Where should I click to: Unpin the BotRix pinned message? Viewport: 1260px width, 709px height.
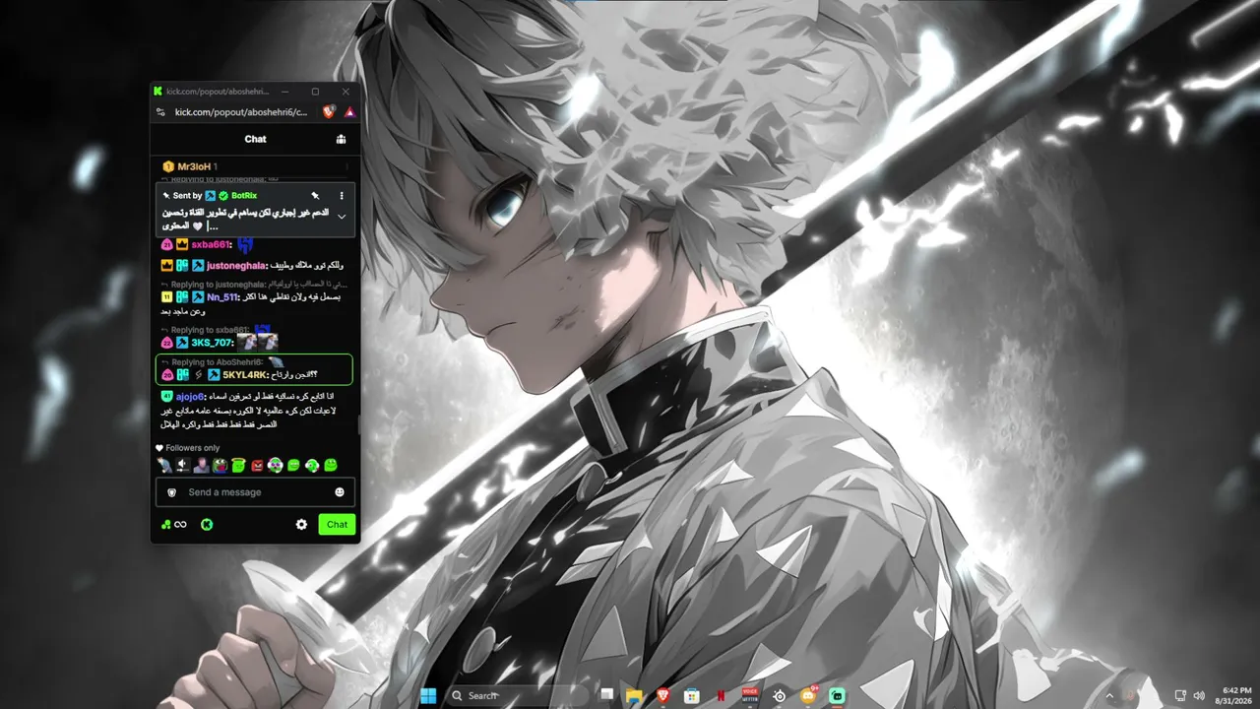(x=315, y=196)
